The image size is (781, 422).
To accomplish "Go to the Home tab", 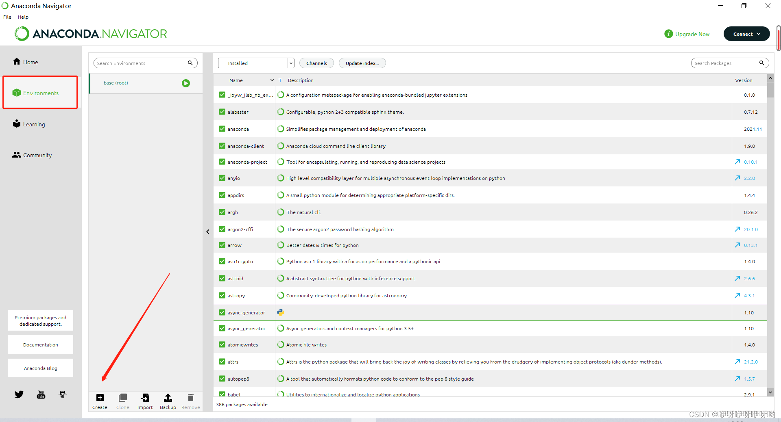I will tap(40, 62).
